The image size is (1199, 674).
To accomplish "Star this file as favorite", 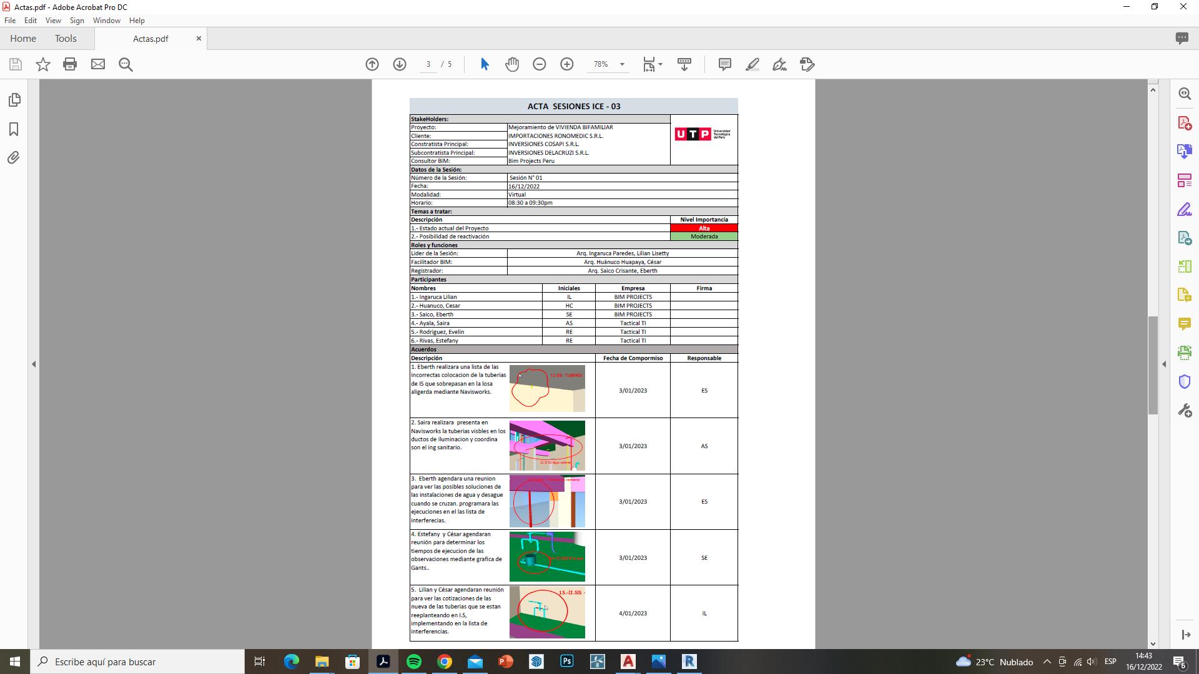I will [42, 64].
